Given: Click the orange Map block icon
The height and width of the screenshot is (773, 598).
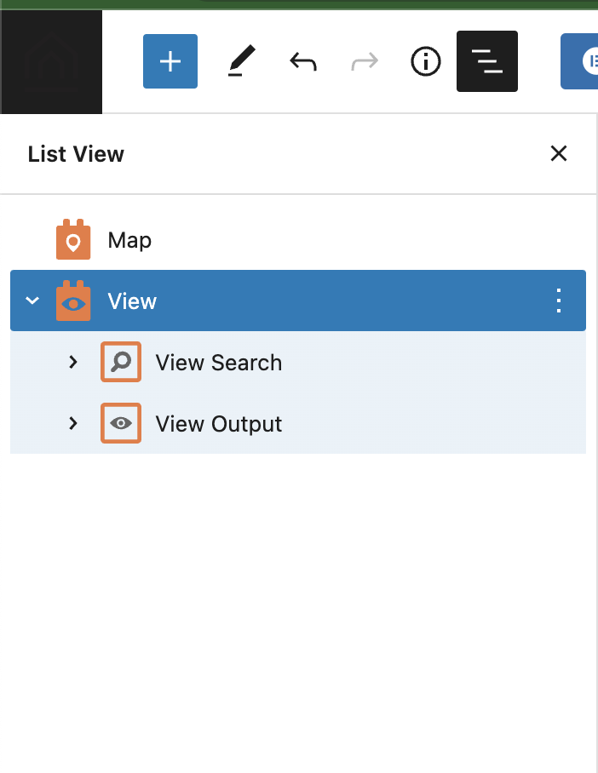Looking at the screenshot, I should tap(73, 239).
